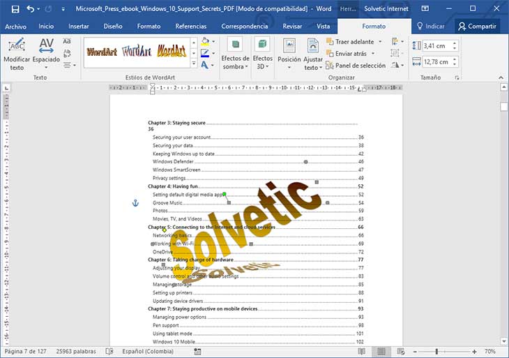Click the Indicar search box
The height and width of the screenshot is (358, 509).
point(430,26)
